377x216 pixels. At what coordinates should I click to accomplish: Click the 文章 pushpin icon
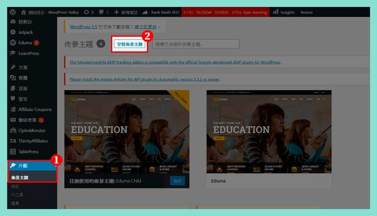(13, 67)
